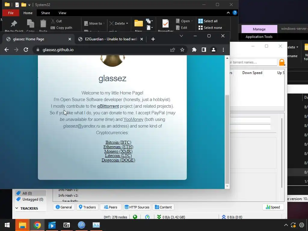308x231 pixels.
Task: Click Cut in Explorer ribbon
Action: coord(56,21)
